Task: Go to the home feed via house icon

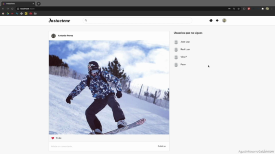Action: [211, 21]
